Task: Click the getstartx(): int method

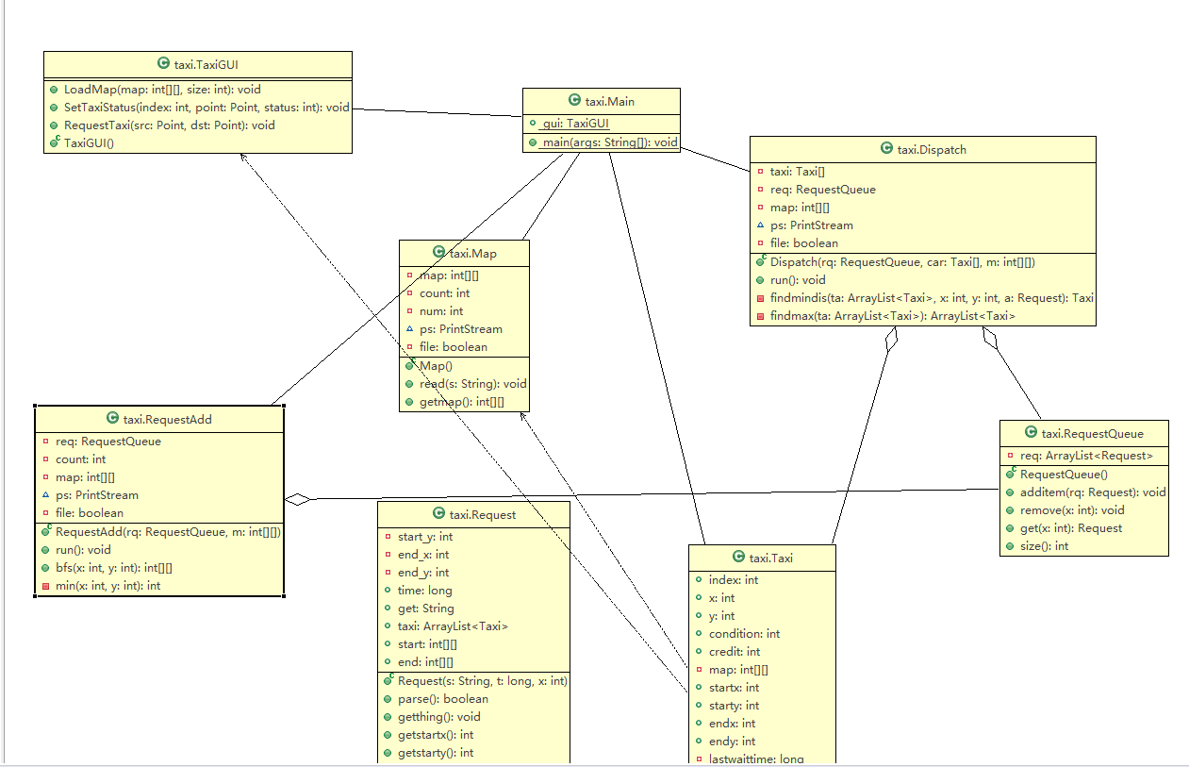Action: [x=436, y=735]
